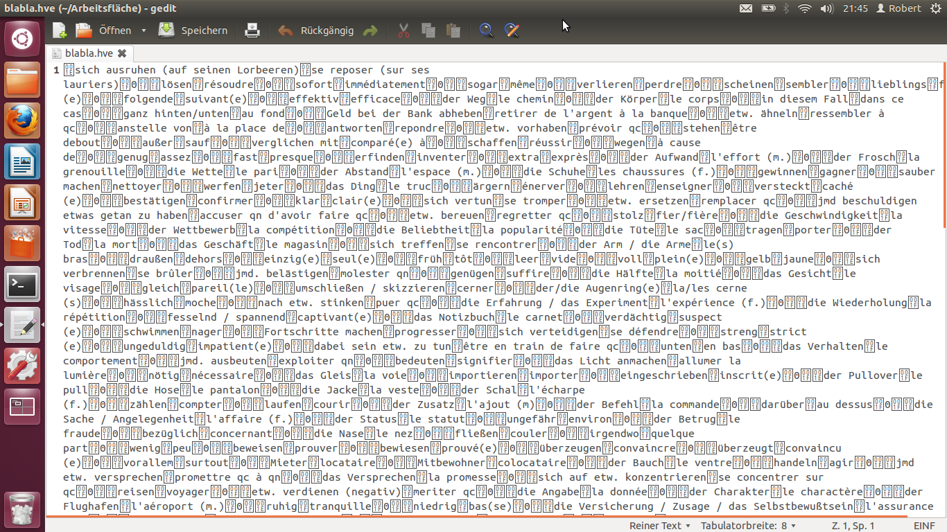This screenshot has width=947, height=532.
Task: Click the Paste clipboard icon
Action: [x=453, y=30]
